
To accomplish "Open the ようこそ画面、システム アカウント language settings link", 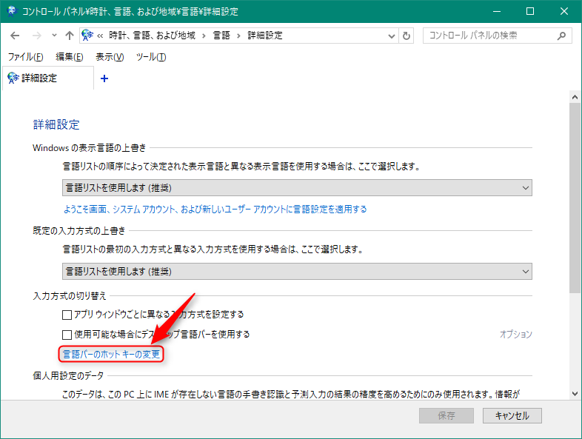I will (x=215, y=210).
